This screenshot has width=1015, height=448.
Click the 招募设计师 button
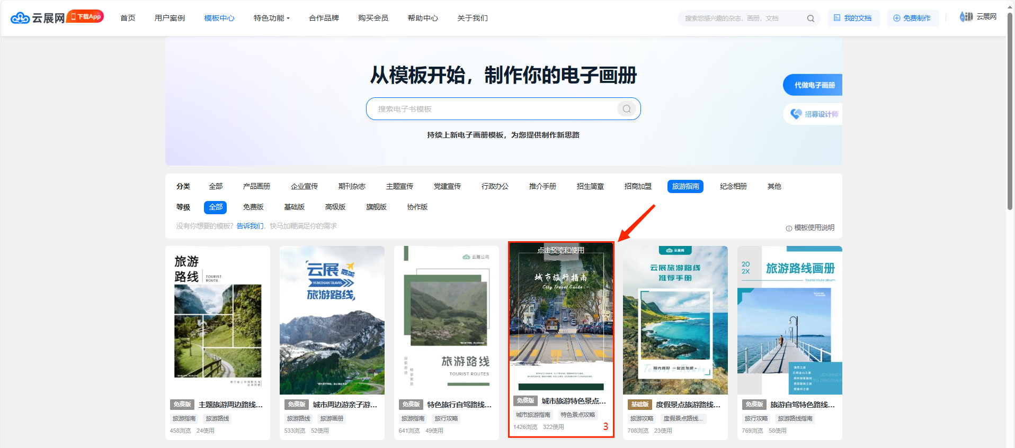coord(813,114)
